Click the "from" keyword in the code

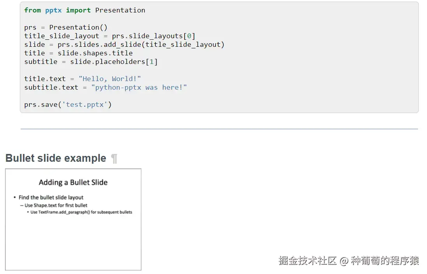point(32,10)
